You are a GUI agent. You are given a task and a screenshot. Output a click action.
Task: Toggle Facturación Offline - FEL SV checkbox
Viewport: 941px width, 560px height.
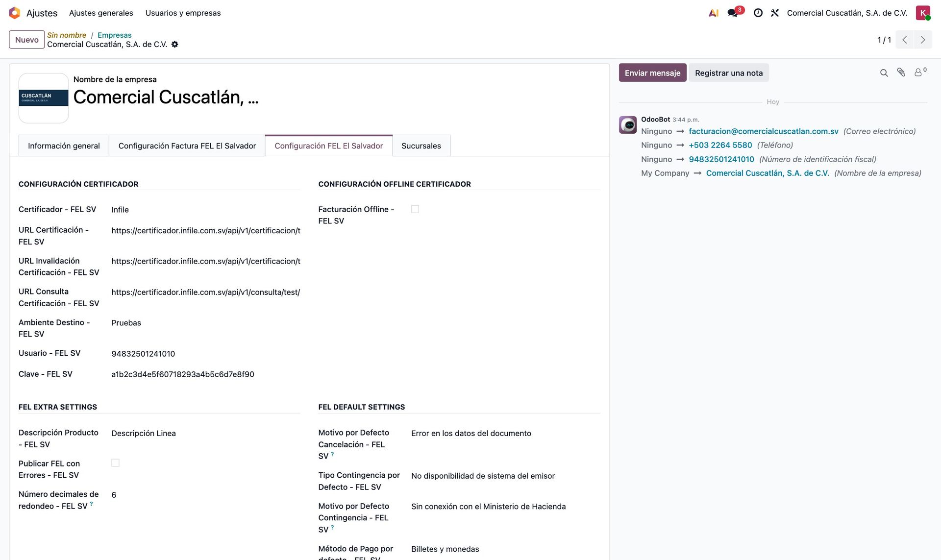(415, 209)
